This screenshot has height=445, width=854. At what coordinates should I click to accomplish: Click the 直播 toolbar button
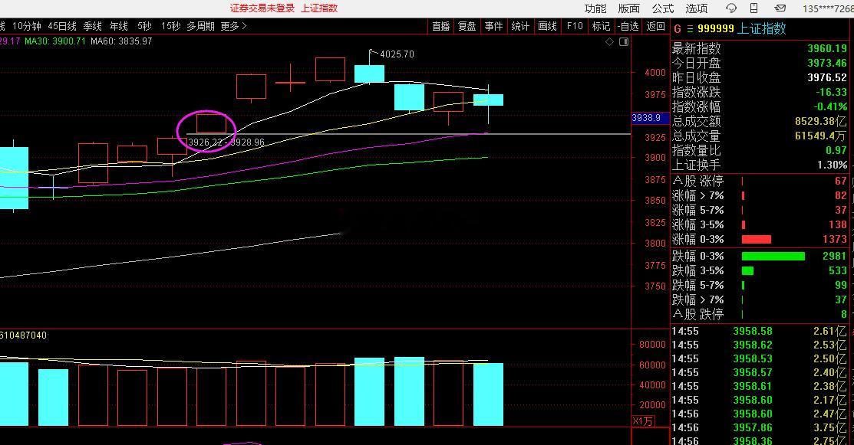click(440, 26)
